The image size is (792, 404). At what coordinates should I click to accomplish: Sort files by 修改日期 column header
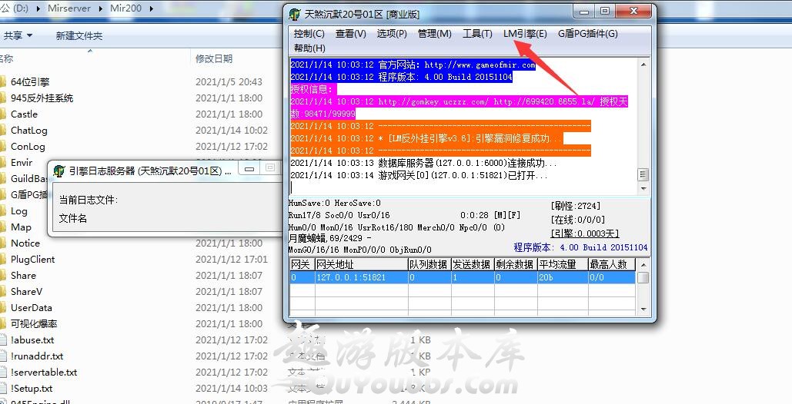(214, 58)
